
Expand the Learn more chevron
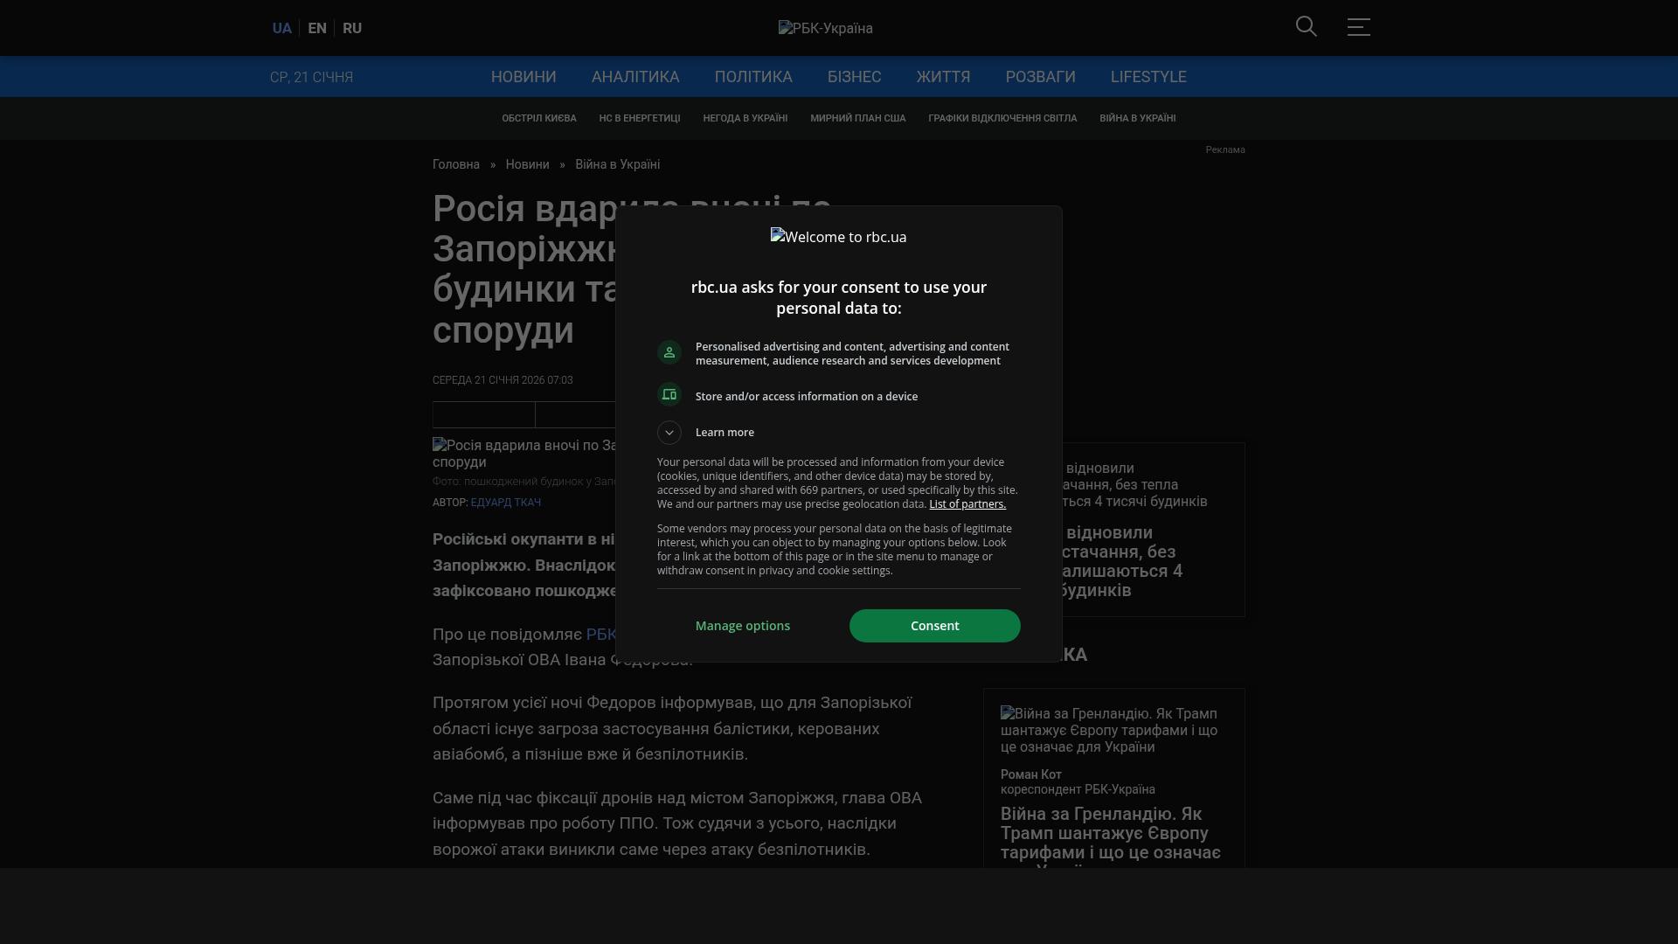click(669, 433)
